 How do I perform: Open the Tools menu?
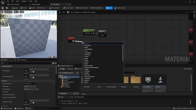pyautogui.click(x=30, y=1)
